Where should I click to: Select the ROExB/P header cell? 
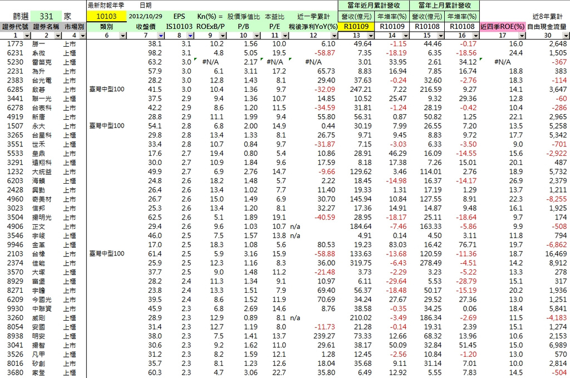pyautogui.click(x=210, y=27)
